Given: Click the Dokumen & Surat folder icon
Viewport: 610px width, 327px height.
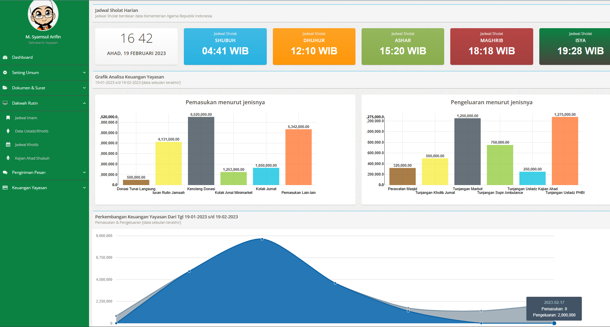Looking at the screenshot, I should pos(5,88).
